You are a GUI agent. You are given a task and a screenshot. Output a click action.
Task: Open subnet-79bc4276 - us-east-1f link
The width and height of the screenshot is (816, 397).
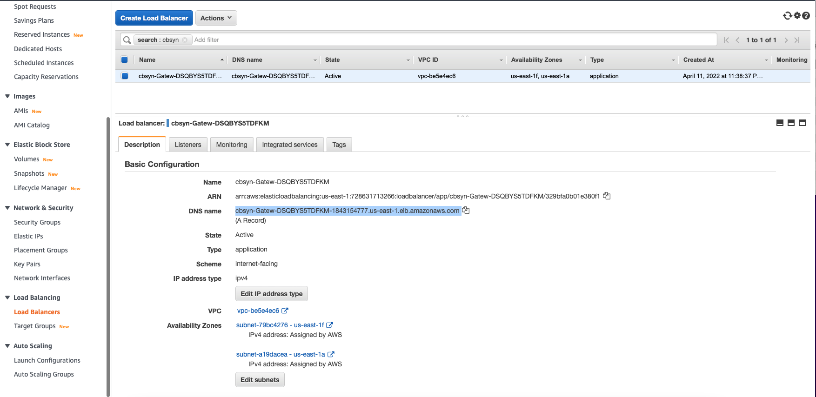click(280, 325)
